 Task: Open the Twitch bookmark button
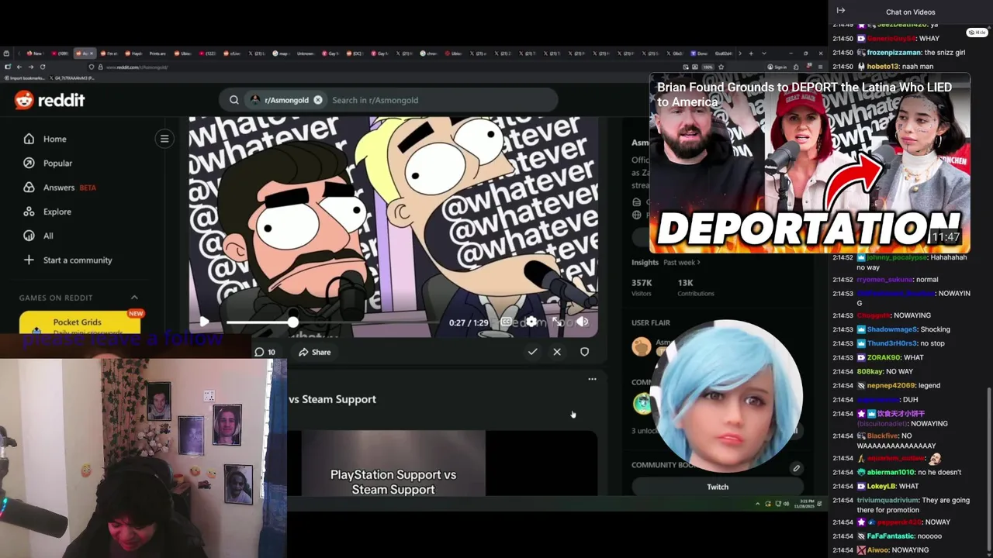click(718, 487)
